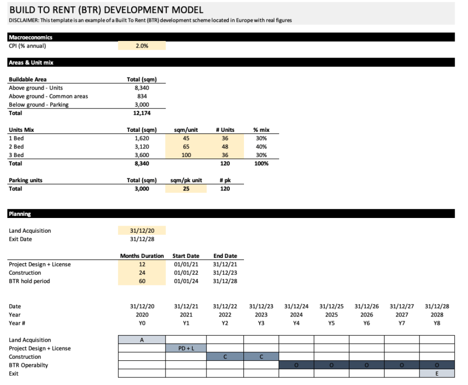
Task: Select the CPI 2.0% input cell
Action: pos(141,46)
